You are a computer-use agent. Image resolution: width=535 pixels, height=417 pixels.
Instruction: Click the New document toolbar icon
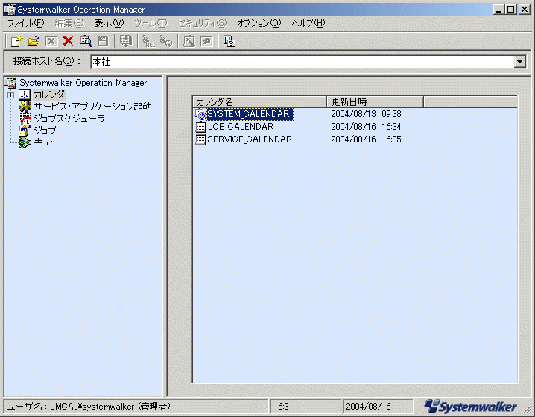pos(16,41)
